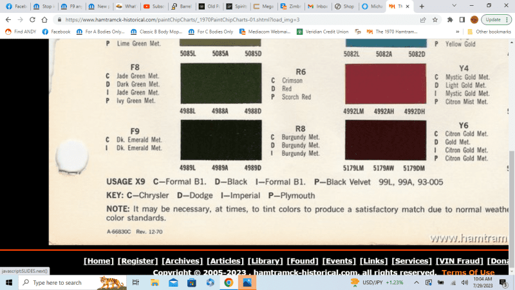Open the Windows Start menu
This screenshot has height=290, width=515.
tap(9, 282)
